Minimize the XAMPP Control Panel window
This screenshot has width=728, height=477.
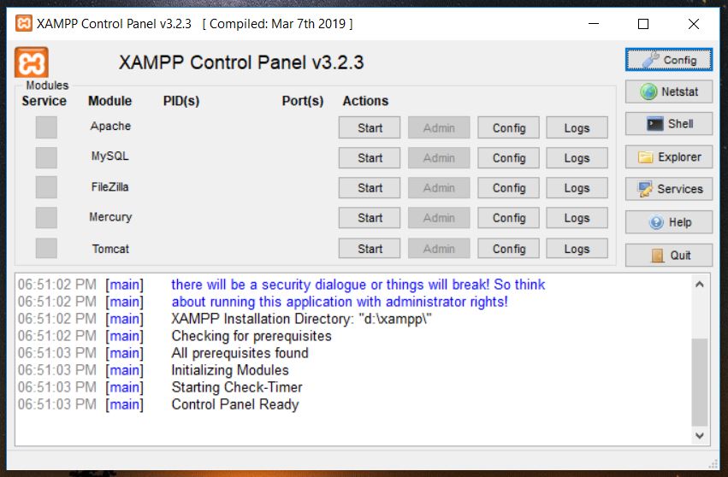click(x=594, y=24)
